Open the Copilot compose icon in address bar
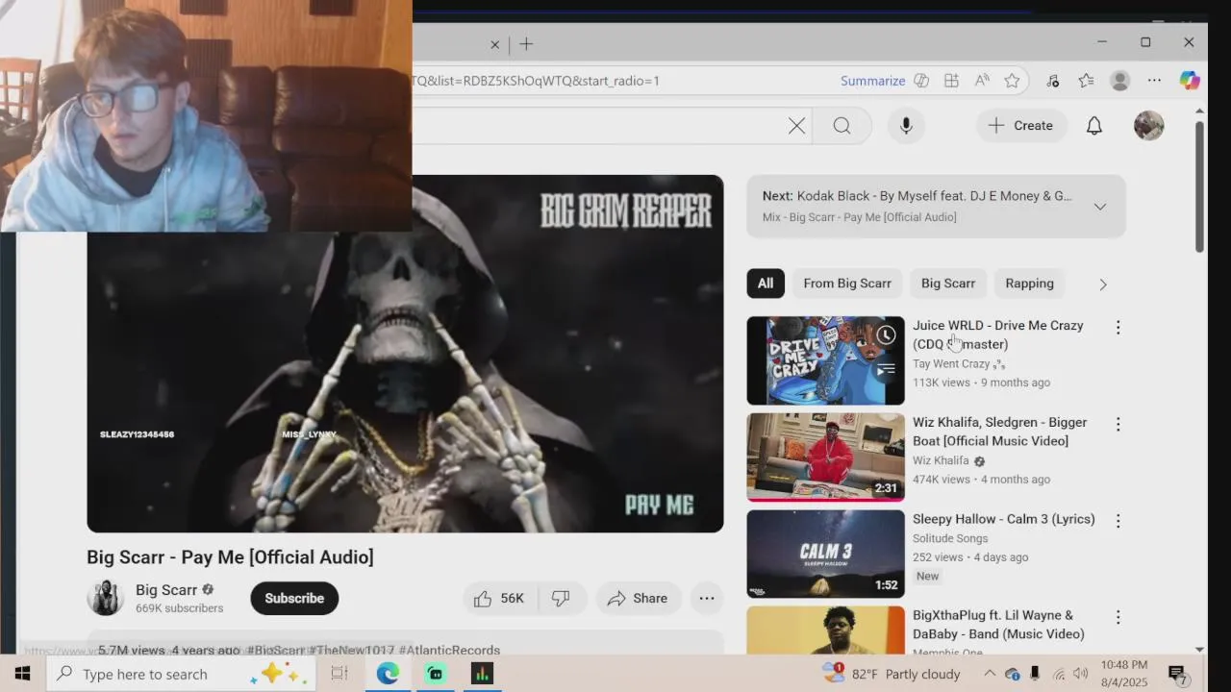Screen dimensions: 1231x692 pyautogui.click(x=921, y=81)
